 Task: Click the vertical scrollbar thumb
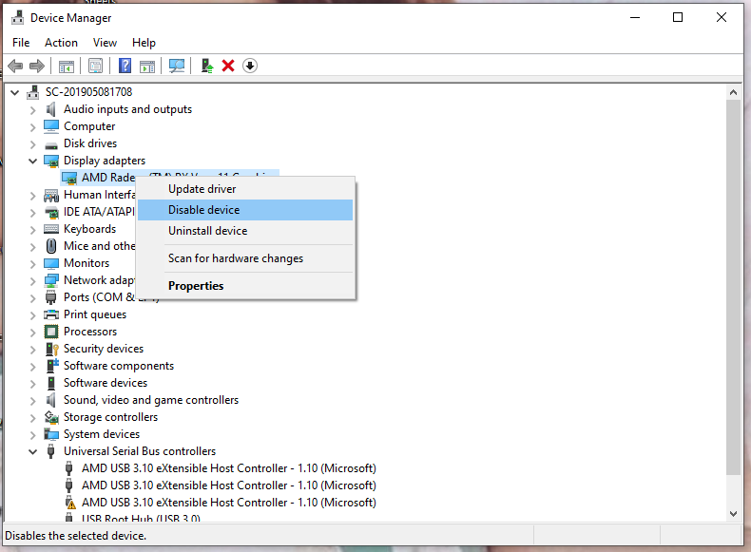[x=733, y=287]
